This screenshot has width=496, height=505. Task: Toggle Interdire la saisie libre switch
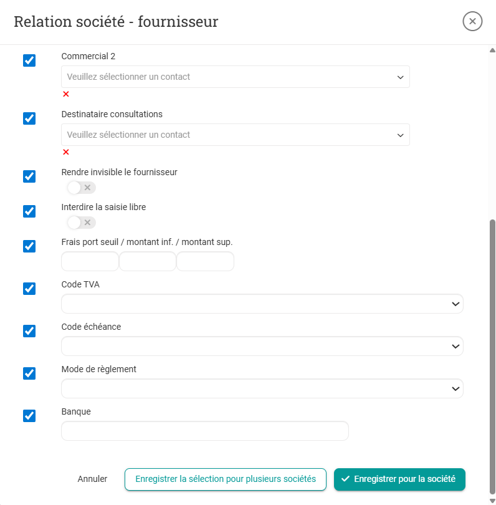tap(82, 223)
